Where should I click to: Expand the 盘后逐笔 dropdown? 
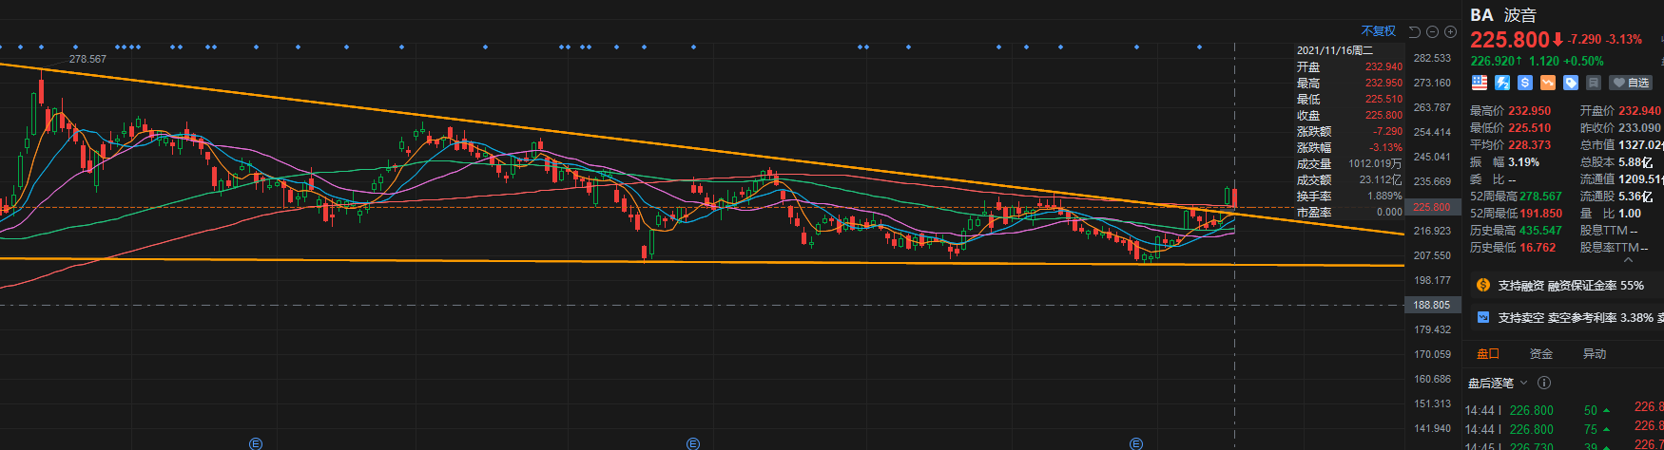(x=1498, y=383)
